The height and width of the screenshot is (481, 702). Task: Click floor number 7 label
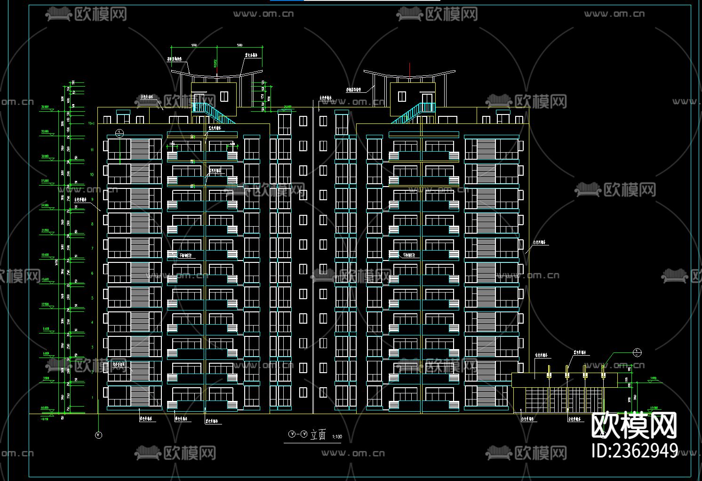point(92,248)
